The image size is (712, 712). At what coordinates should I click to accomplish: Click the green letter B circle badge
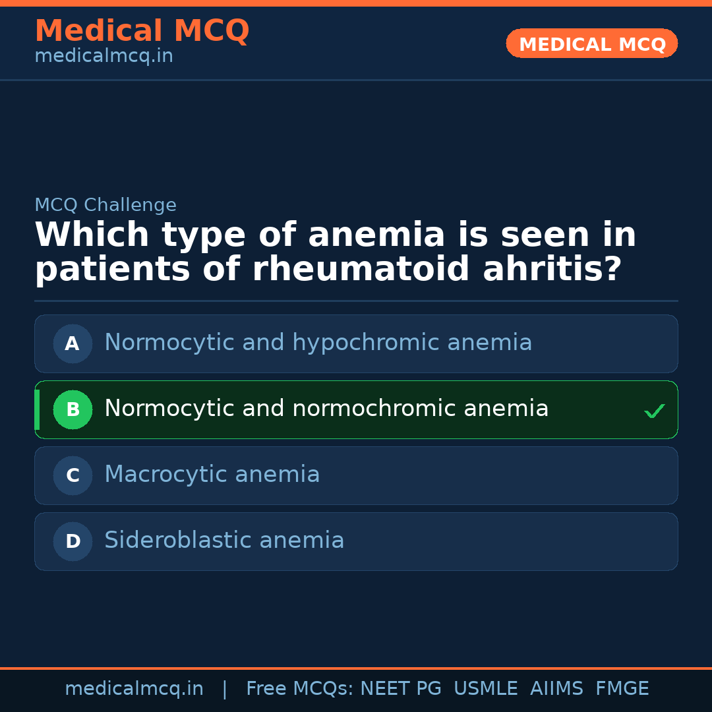[x=73, y=409]
